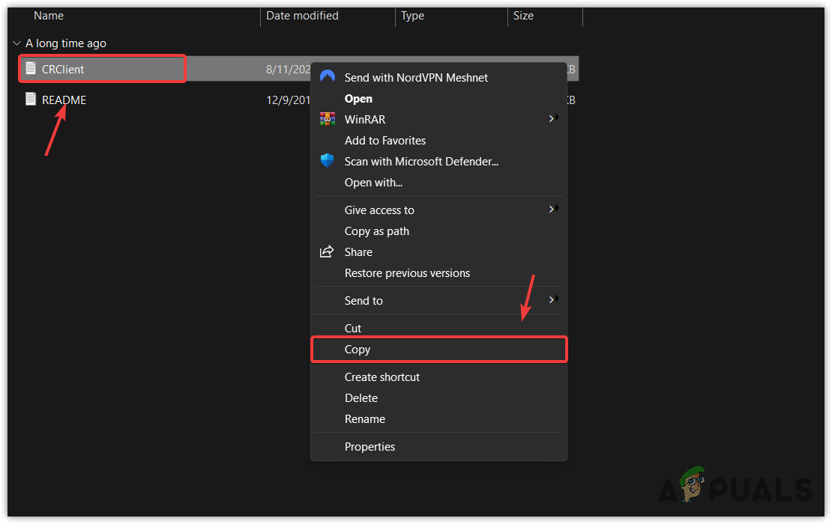Select the README file name

point(64,100)
